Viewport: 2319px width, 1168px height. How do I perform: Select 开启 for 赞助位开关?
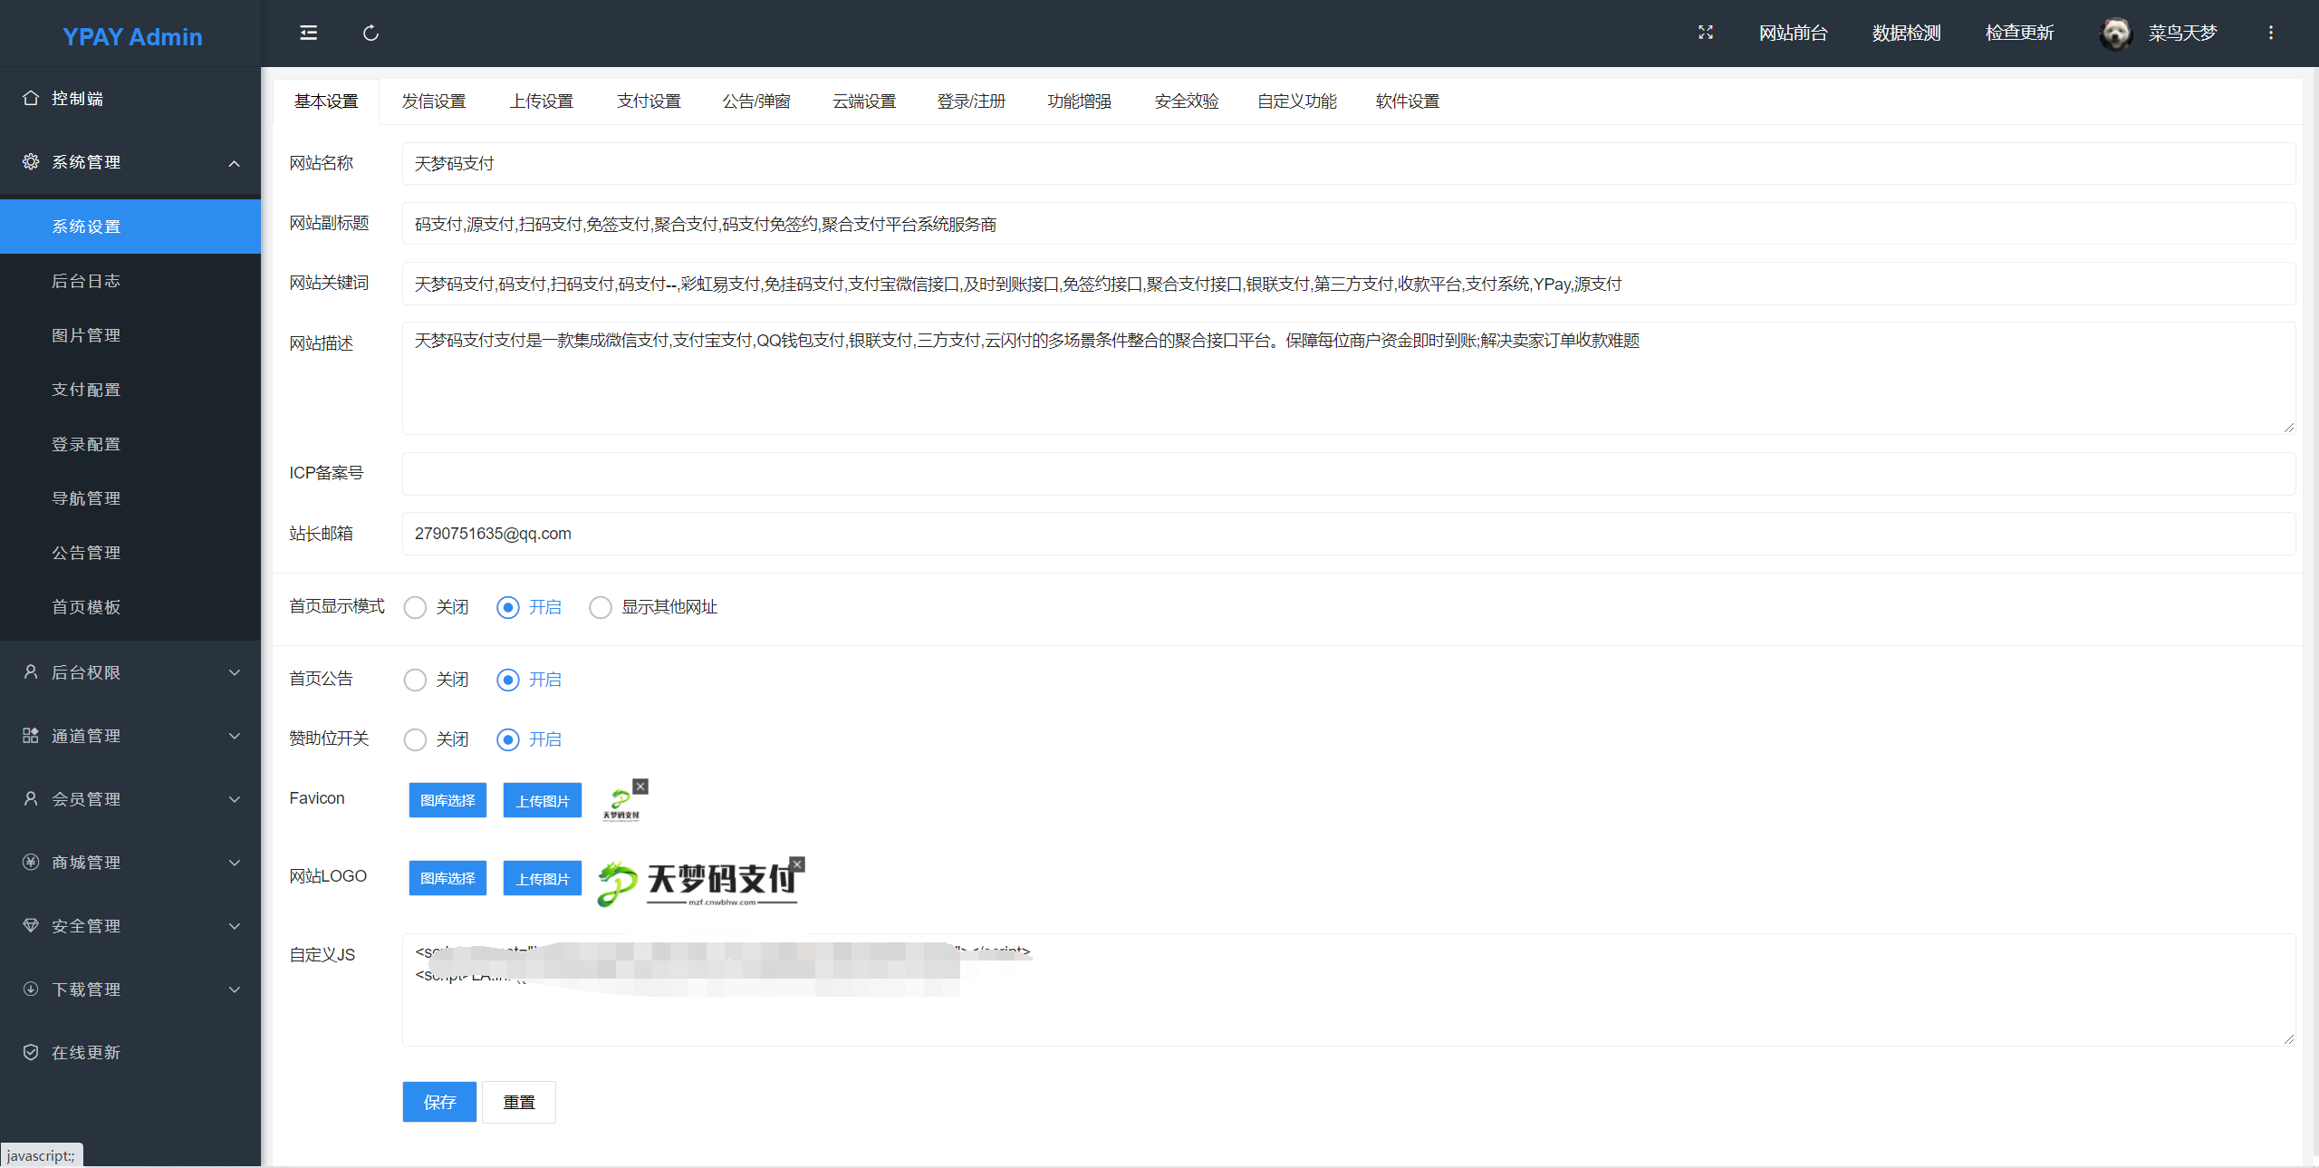pos(508,739)
